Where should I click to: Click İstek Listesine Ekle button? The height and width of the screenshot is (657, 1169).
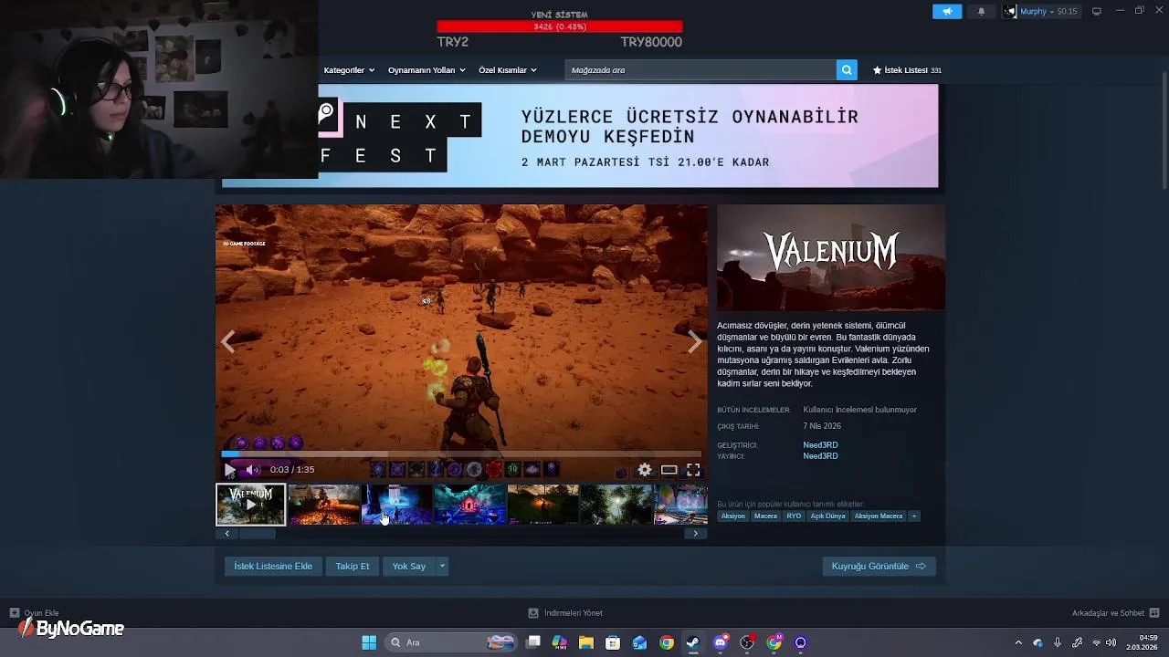(273, 567)
